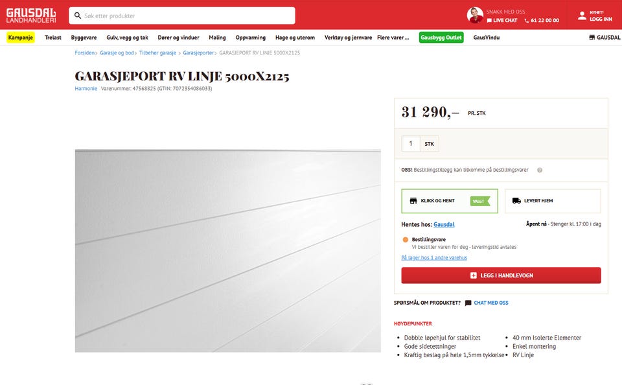This screenshot has width=622, height=385.
Task: Open the GausVindu link
Action: point(487,38)
